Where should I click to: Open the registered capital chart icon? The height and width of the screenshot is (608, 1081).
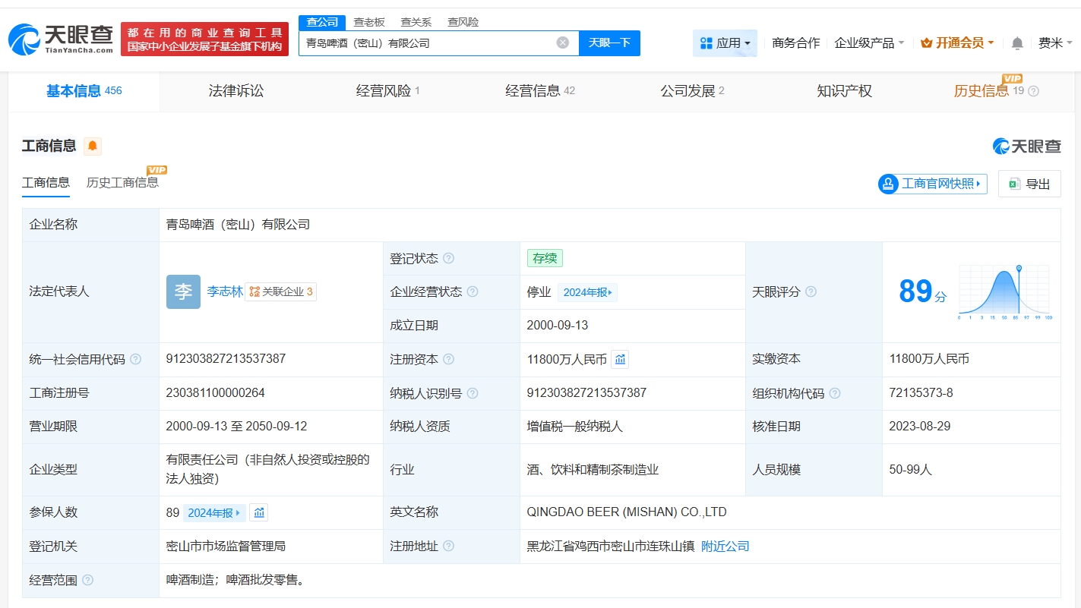[621, 360]
